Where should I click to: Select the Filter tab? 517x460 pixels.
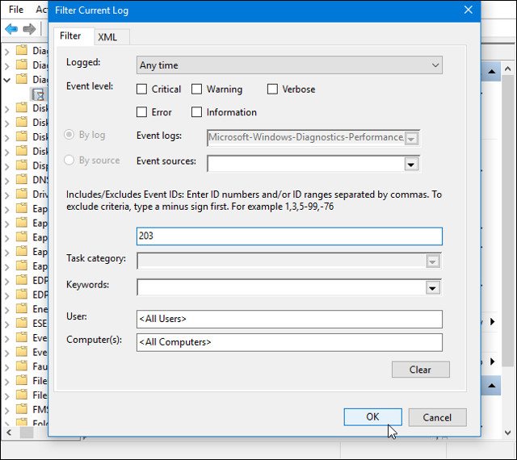point(70,36)
